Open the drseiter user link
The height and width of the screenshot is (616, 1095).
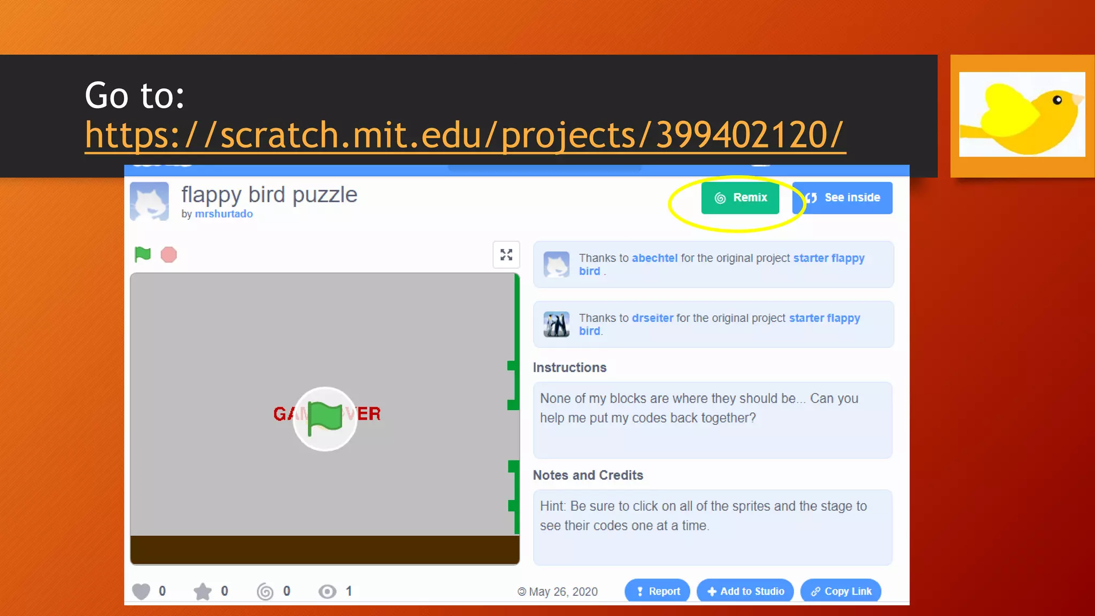coord(652,318)
